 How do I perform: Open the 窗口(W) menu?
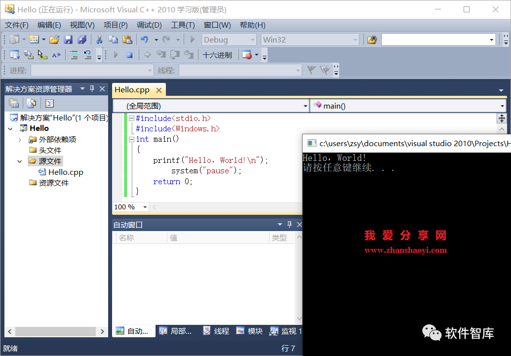point(217,25)
